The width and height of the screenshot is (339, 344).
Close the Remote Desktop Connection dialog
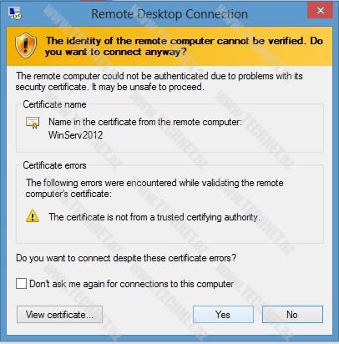[x=321, y=10]
